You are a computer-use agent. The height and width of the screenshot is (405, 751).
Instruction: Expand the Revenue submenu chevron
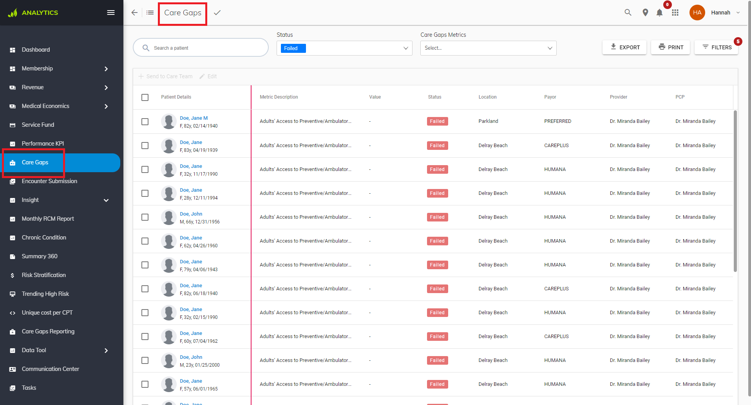pyautogui.click(x=106, y=88)
